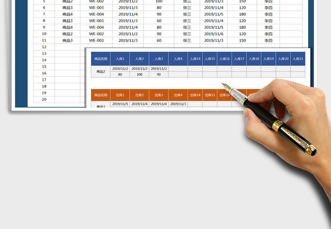331x229 pixels.
Task: Click the 2019/11/6 date in row 10
Action: [213, 34]
